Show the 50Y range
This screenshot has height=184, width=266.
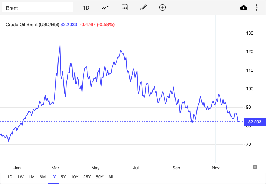99,177
